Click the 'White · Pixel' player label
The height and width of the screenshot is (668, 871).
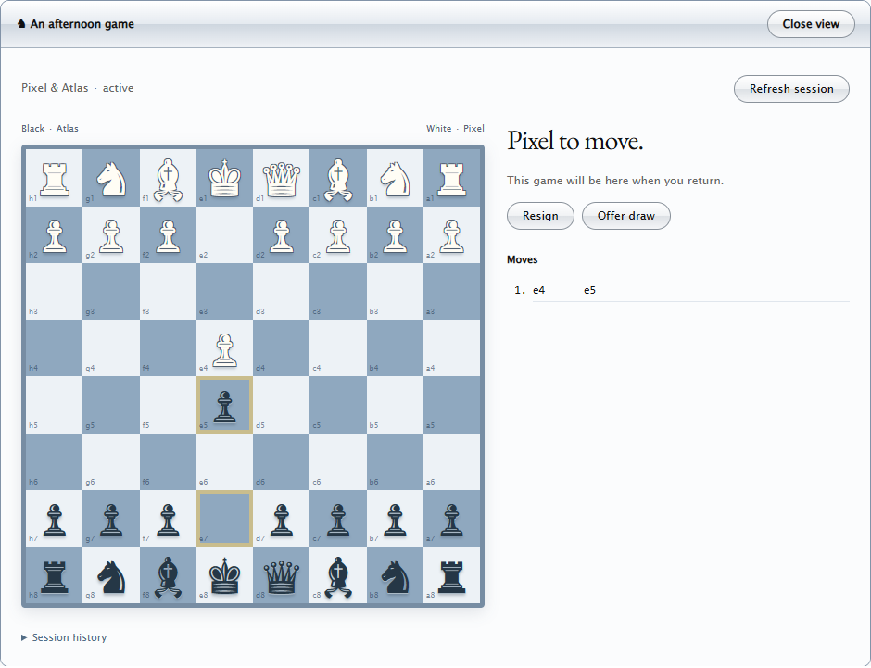click(x=455, y=128)
